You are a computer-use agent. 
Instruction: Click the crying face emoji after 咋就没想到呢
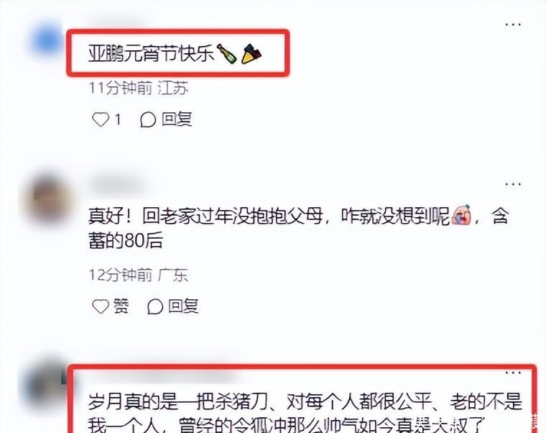click(x=461, y=215)
